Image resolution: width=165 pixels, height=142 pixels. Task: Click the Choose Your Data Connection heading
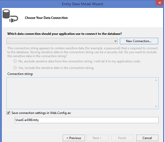[46, 18]
